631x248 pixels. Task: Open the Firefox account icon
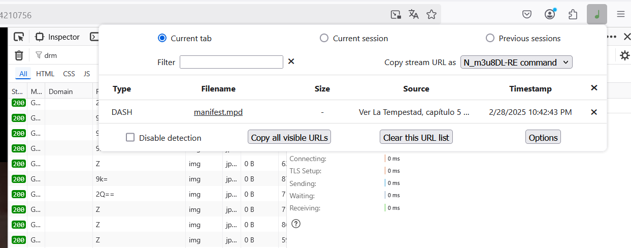(x=550, y=14)
